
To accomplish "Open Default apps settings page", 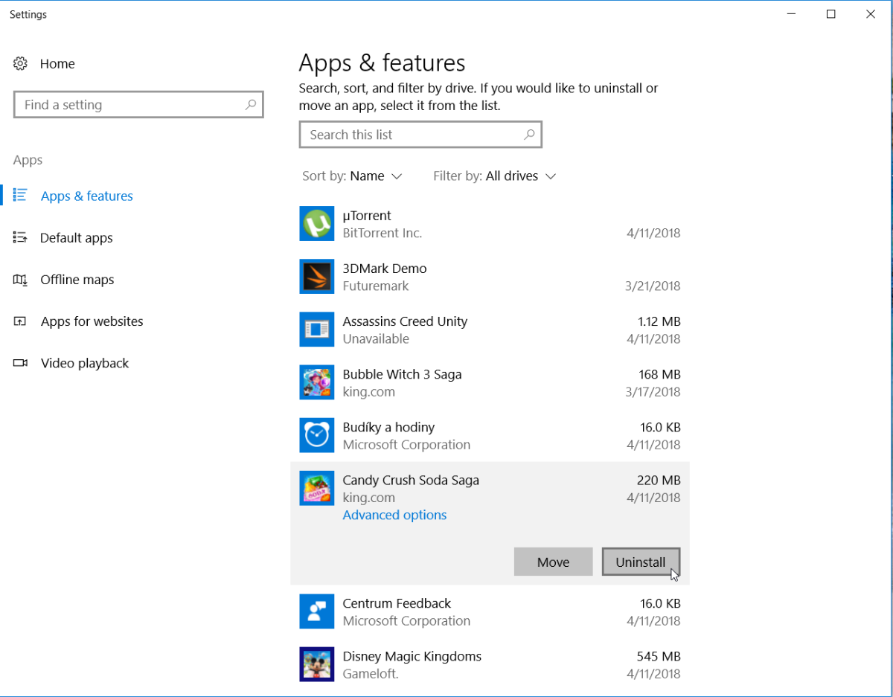I will pos(76,238).
